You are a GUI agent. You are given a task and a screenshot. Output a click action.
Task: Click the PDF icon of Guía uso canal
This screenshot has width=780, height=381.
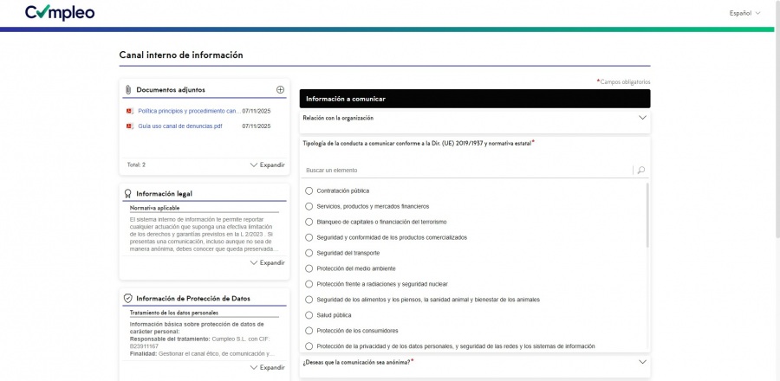point(130,126)
